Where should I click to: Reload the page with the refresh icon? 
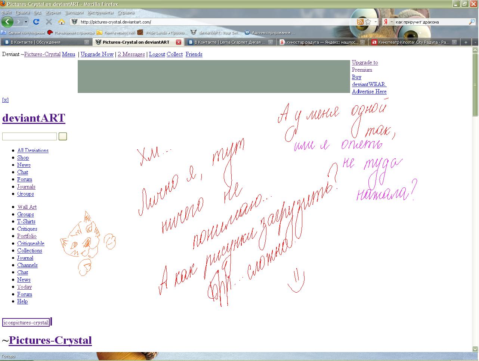point(36,22)
